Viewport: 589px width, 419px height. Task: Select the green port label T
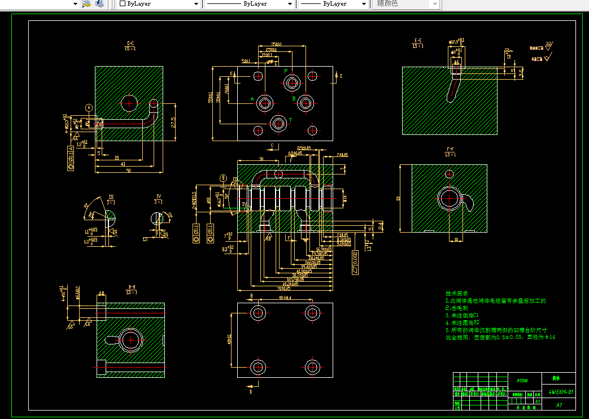(290, 120)
